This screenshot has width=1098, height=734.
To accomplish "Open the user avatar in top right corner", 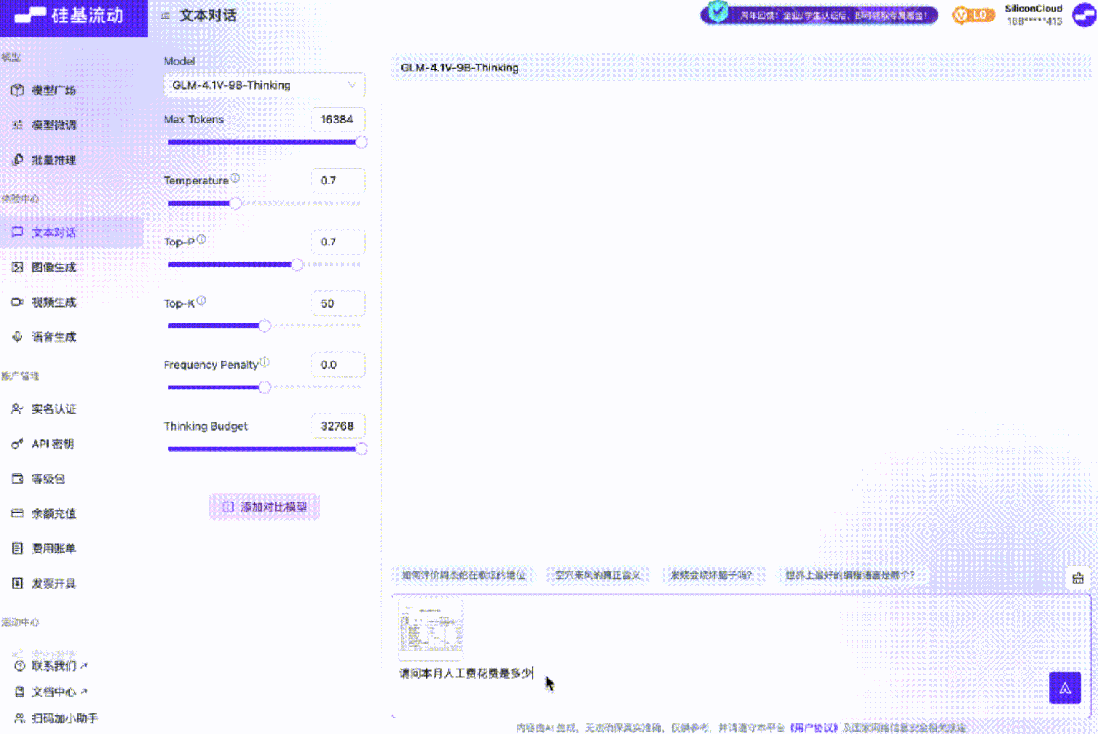I will coord(1084,16).
